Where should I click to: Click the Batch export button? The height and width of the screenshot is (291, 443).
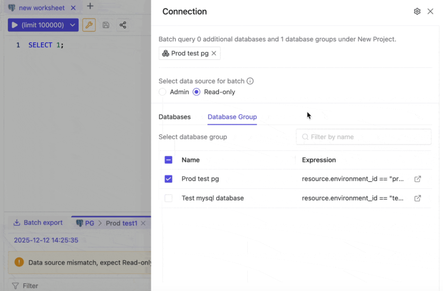point(38,223)
